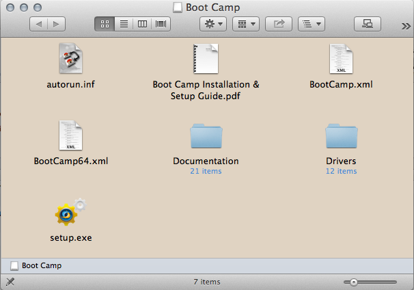
Task: Show more toolbar items via double chevron
Action: click(x=406, y=26)
